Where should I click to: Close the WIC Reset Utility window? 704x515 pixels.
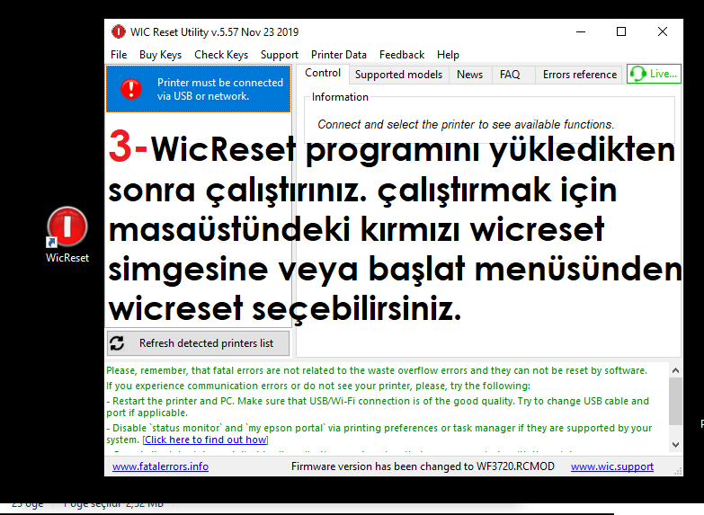663,31
